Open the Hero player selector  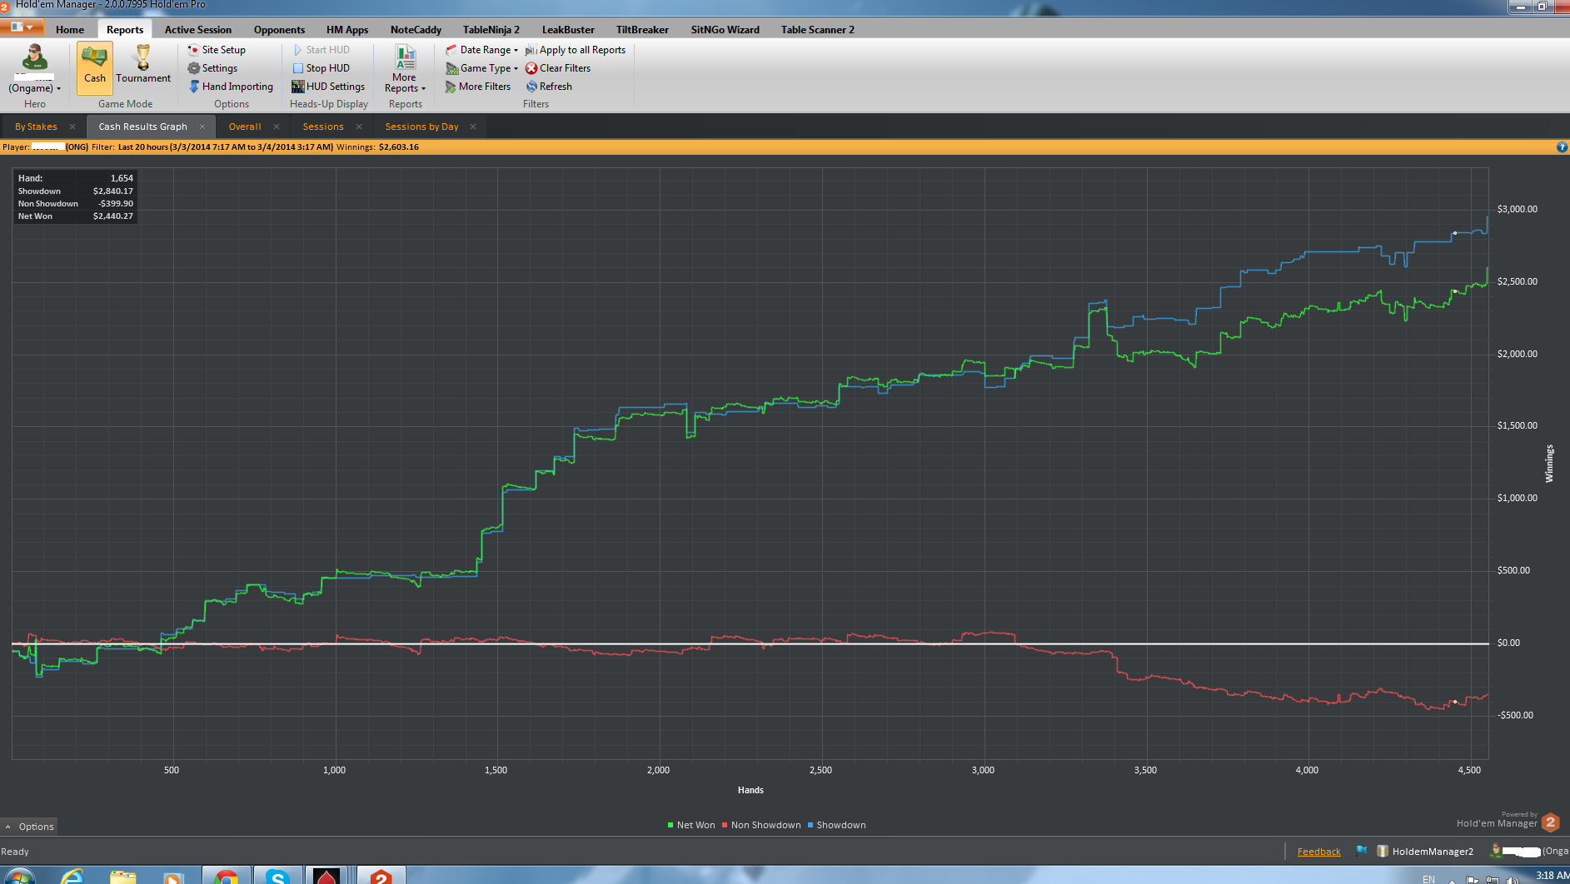tap(34, 68)
